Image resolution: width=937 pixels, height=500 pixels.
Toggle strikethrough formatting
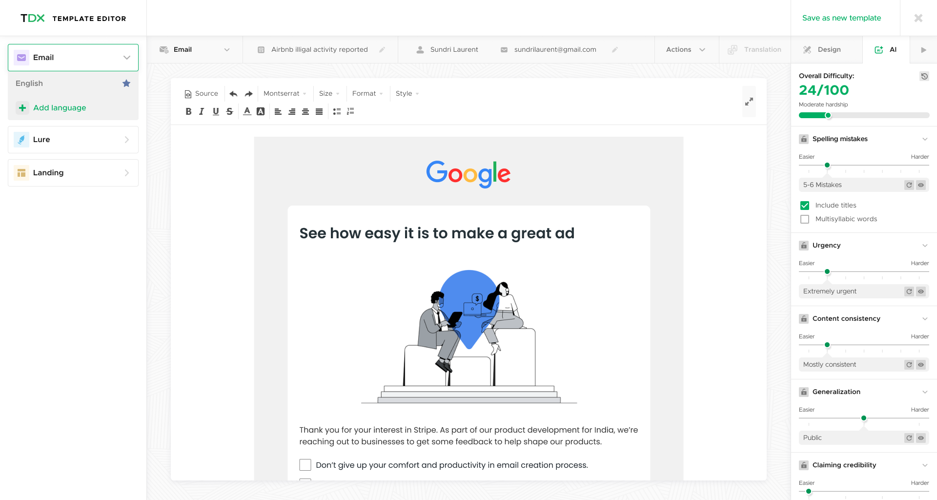(x=229, y=112)
